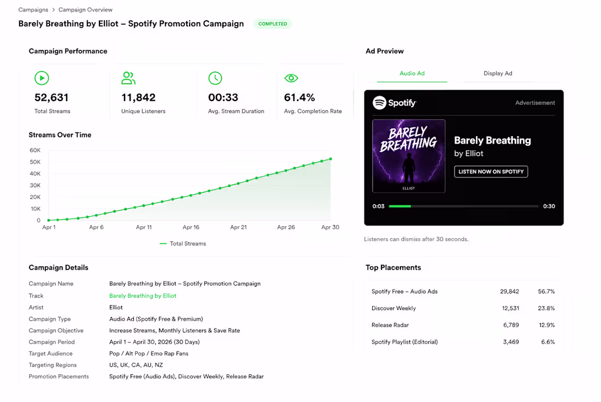
Task: Click the Artist value Elliot
Action: [116, 308]
